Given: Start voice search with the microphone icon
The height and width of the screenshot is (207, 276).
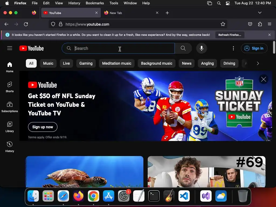Looking at the screenshot, I should 202,48.
